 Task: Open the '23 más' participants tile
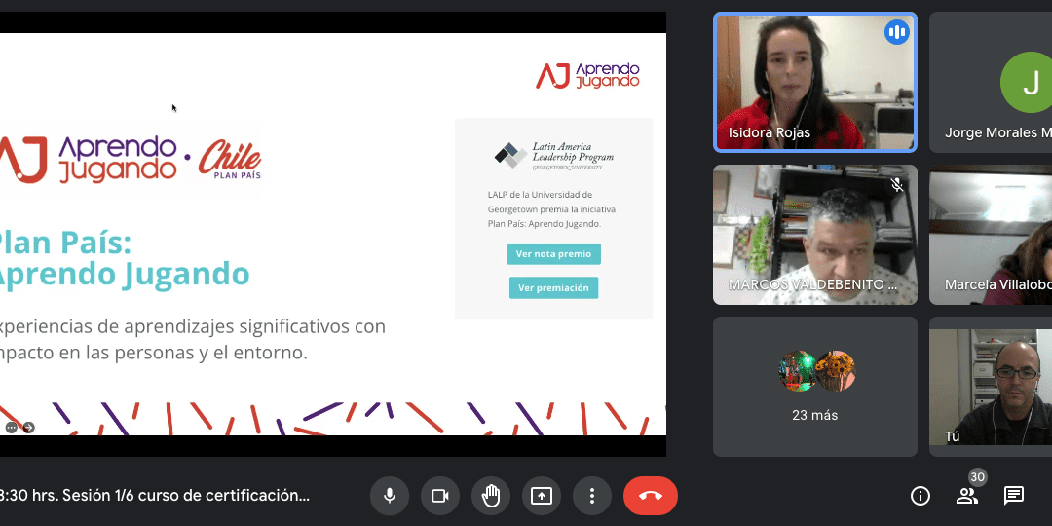[x=814, y=387]
